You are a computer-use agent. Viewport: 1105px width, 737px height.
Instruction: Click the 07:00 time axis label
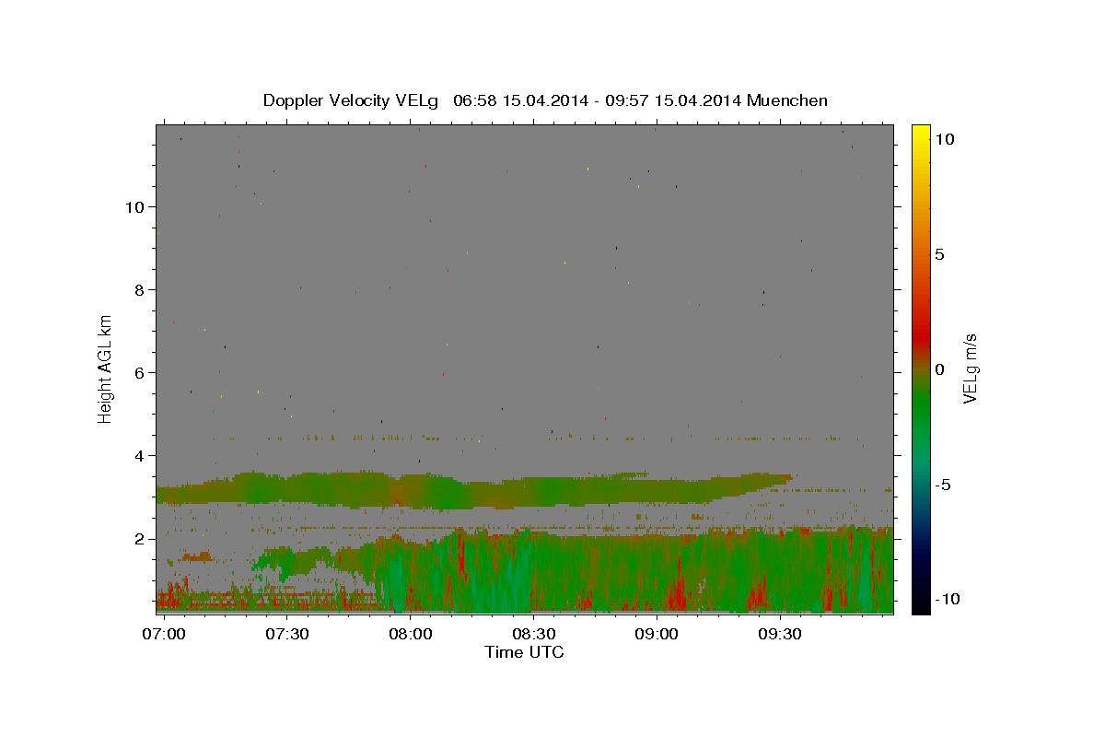164,634
